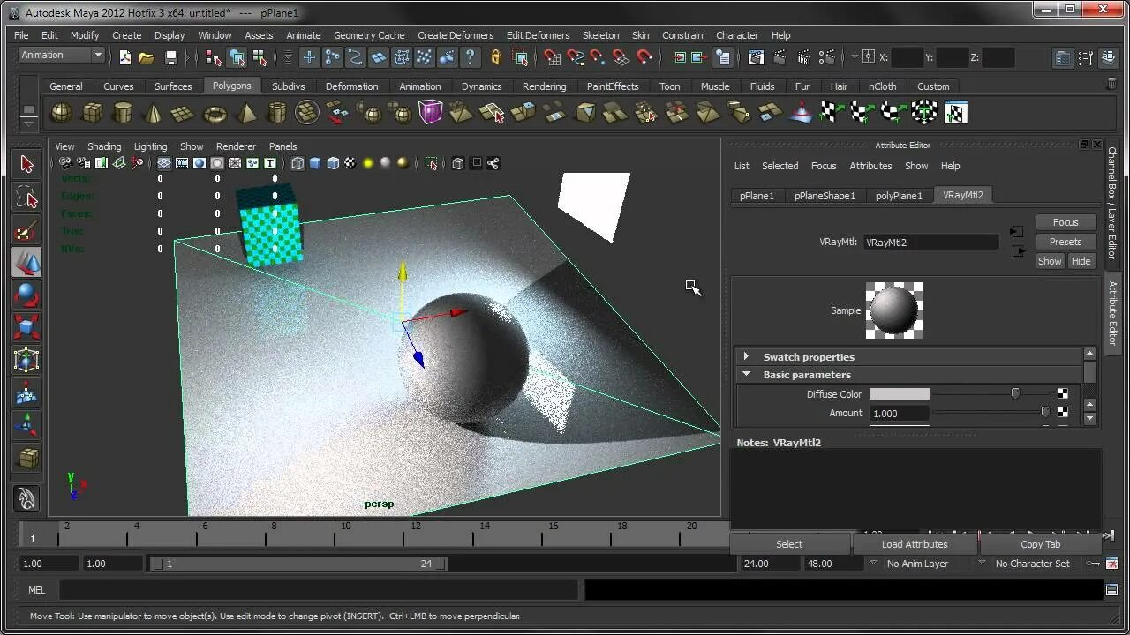This screenshot has width=1130, height=635.
Task: Select the Scale tool in toolbox
Action: [x=26, y=328]
